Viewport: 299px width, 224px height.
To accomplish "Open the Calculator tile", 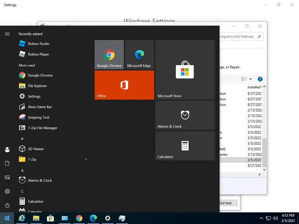I will (x=185, y=146).
